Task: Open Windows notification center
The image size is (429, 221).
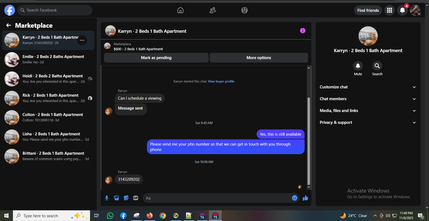Action: pyautogui.click(x=421, y=216)
